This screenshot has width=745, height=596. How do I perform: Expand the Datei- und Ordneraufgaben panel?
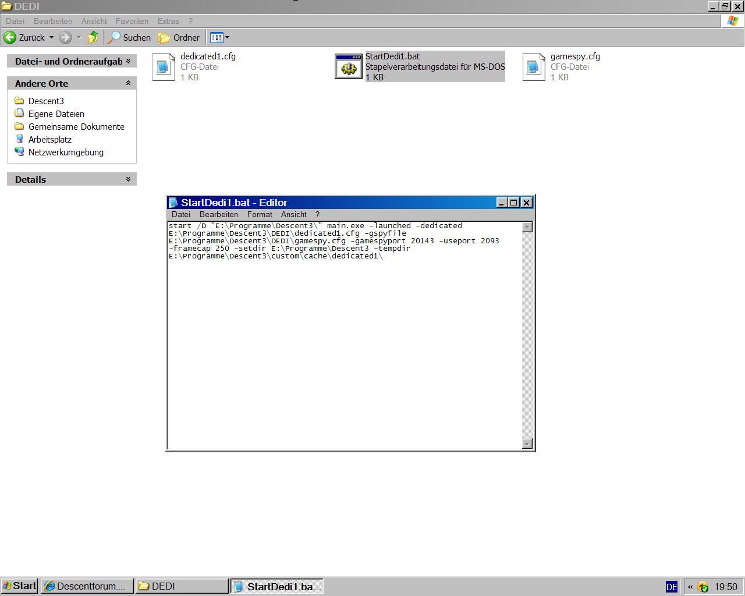point(128,61)
